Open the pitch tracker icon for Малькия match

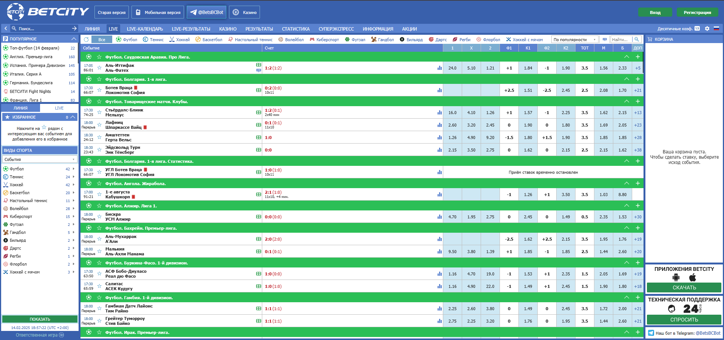point(258,252)
